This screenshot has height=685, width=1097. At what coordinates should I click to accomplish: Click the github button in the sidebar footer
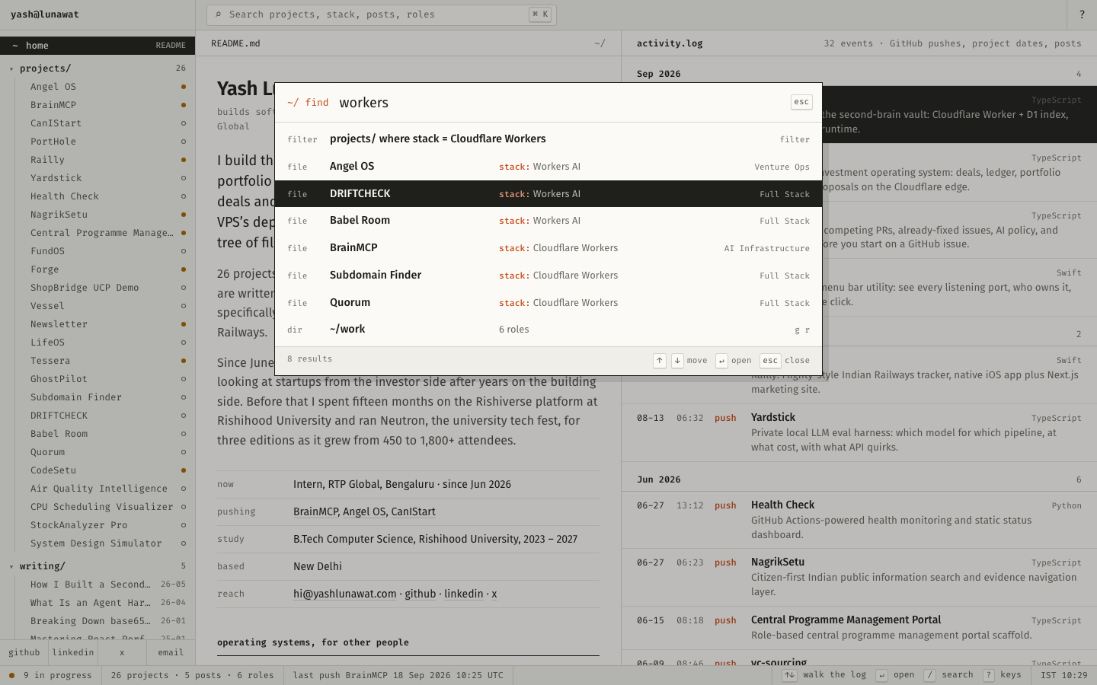coord(24,653)
